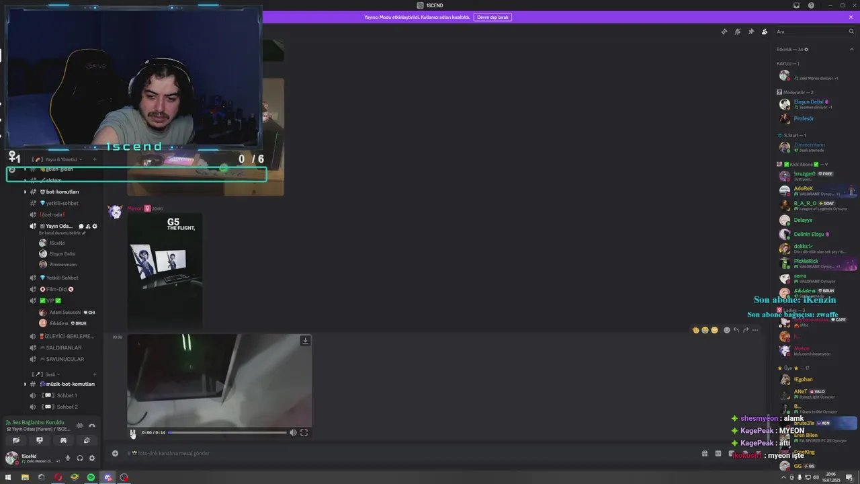Image resolution: width=860 pixels, height=484 pixels.
Task: Forward the message with forward arrow
Action: pyautogui.click(x=745, y=330)
